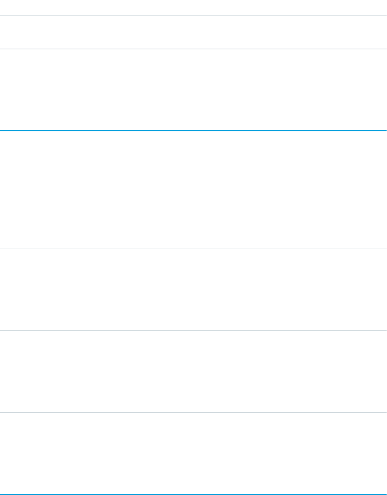Click the last thin gray divider line
The width and height of the screenshot is (387, 495).
193,412
